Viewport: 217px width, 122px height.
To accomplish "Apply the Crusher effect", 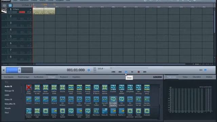I will 113,87.
